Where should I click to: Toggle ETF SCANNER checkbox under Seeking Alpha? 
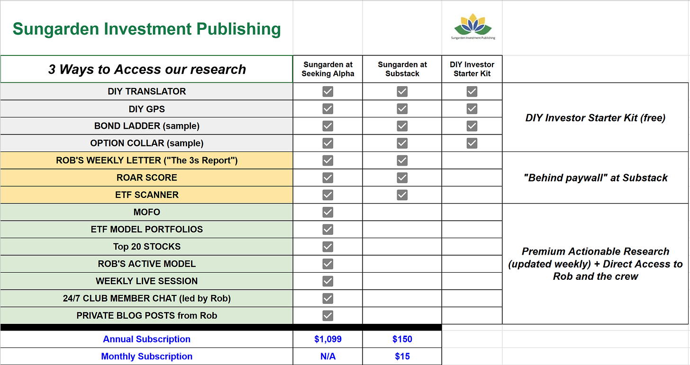327,195
